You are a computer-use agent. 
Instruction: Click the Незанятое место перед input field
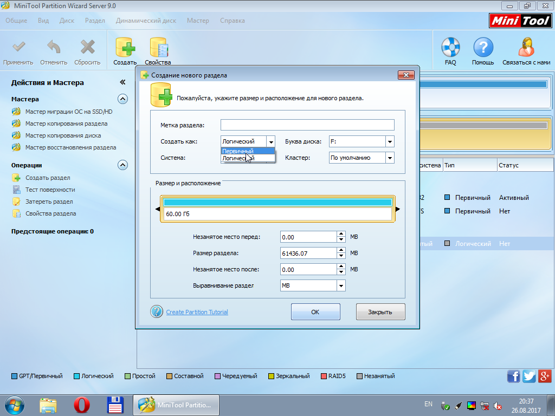308,237
